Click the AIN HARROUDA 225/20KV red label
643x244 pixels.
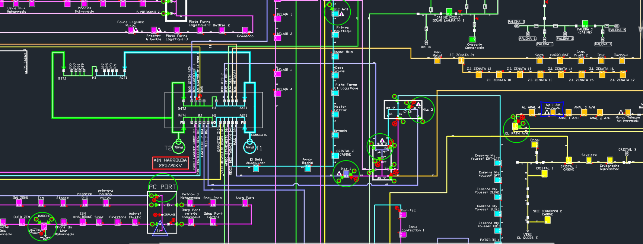click(x=171, y=163)
